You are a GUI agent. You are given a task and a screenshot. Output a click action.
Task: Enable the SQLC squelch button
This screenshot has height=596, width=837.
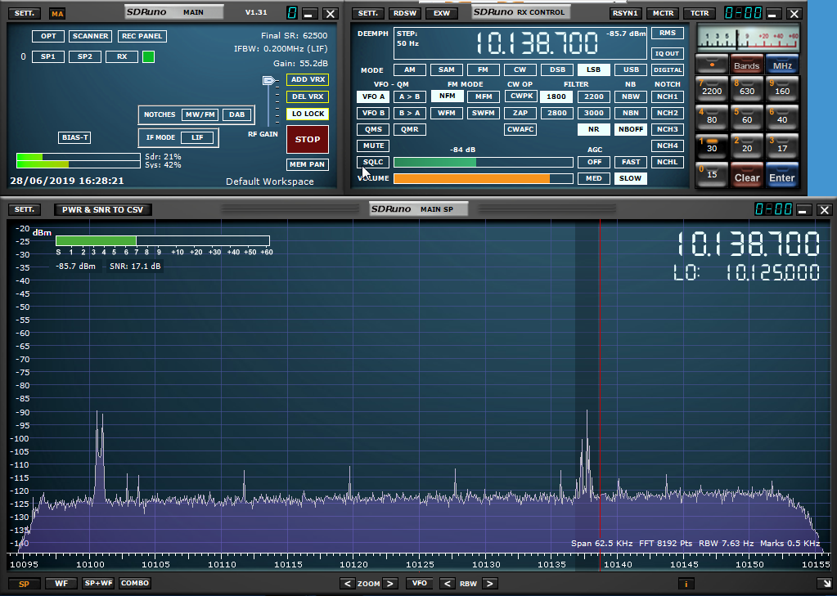tap(373, 162)
